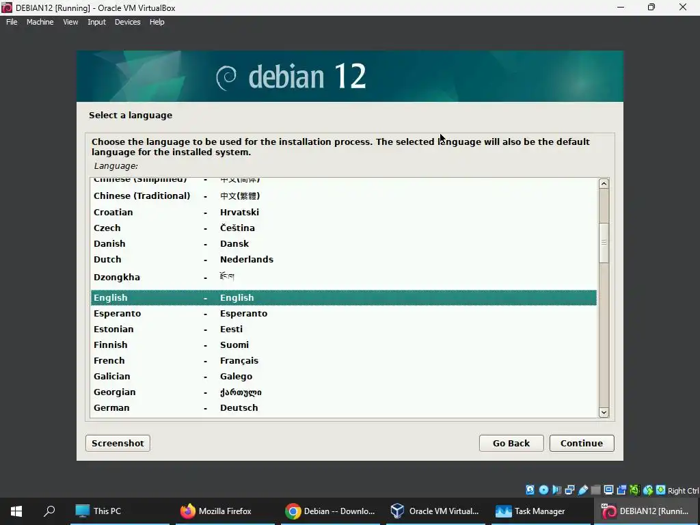
Task: Click DEBIAN12 running VM taskbar item
Action: (647, 511)
